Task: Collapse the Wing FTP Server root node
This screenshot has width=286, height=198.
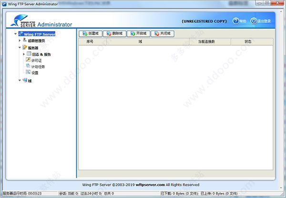Action: coord(16,34)
